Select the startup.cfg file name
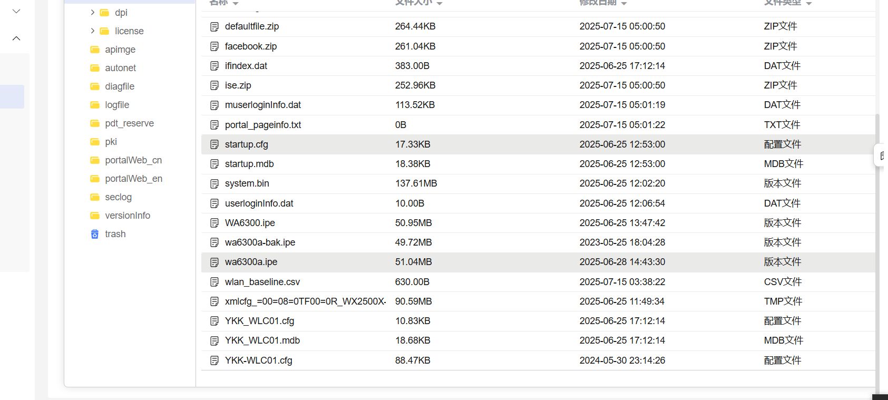 pyautogui.click(x=247, y=144)
